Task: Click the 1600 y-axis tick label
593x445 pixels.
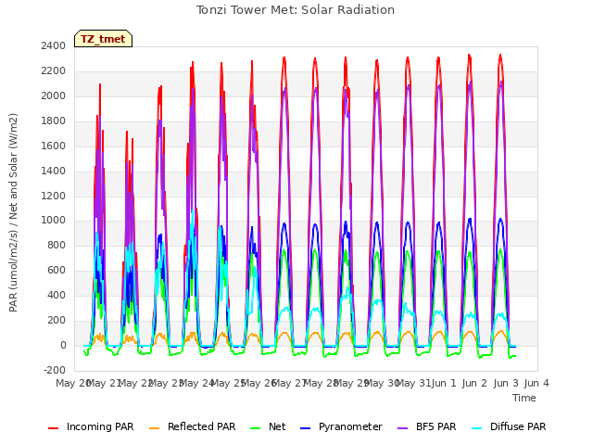Action: [x=54, y=146]
